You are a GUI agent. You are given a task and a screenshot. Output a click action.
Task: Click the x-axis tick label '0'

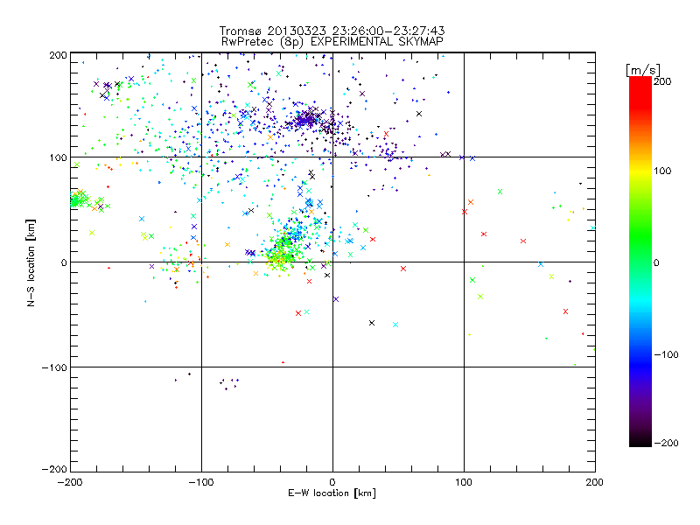pos(332,482)
